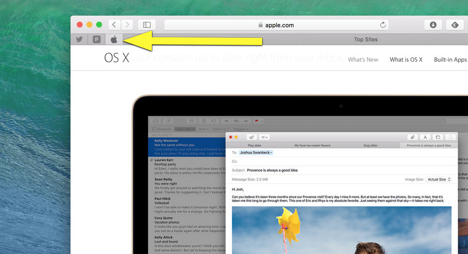Screen dimensions: 468x254
Task: Open the format text 'A' button
Action: [x=425, y=137]
